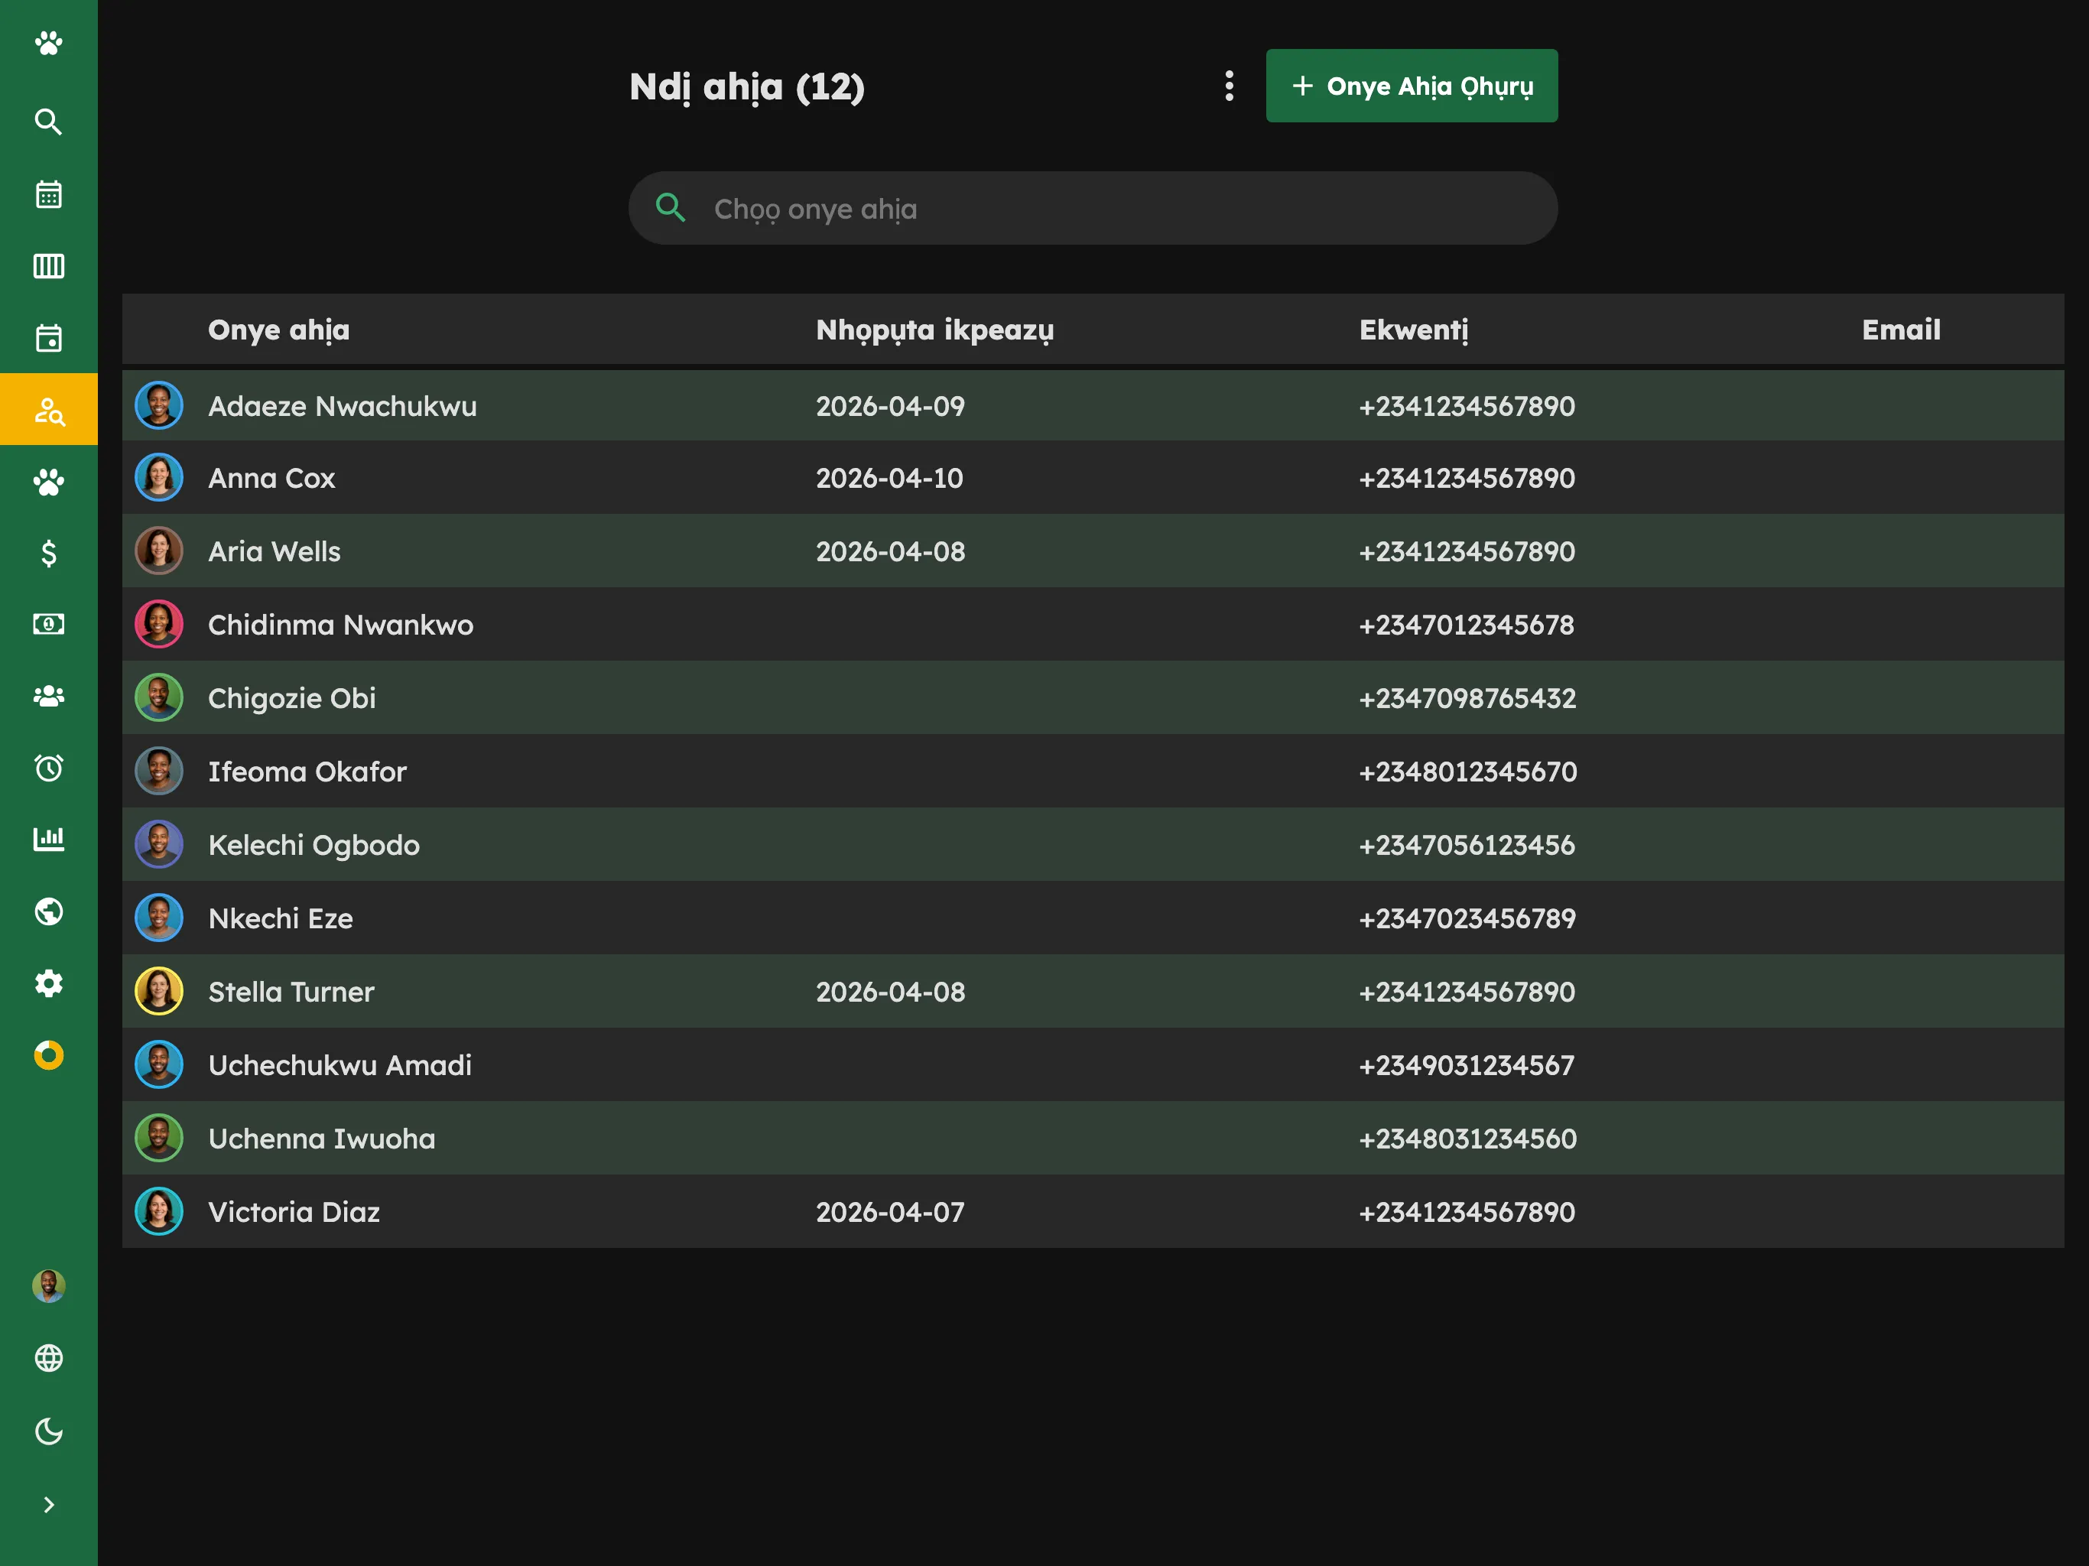Open Uchechukwu Amadi client row

tap(1093, 1065)
